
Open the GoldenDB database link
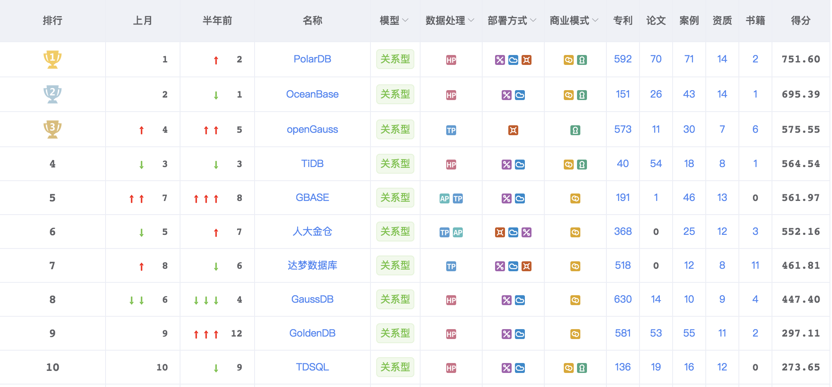point(313,333)
